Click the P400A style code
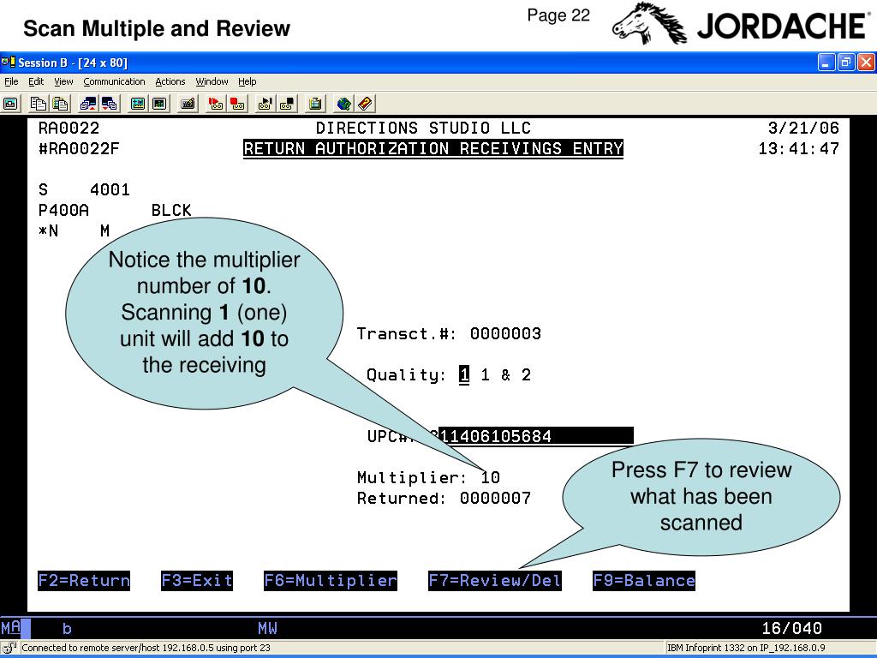This screenshot has height=658, width=877. (x=63, y=211)
